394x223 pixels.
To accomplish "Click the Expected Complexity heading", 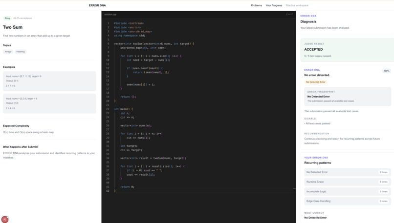I will (x=16, y=126).
